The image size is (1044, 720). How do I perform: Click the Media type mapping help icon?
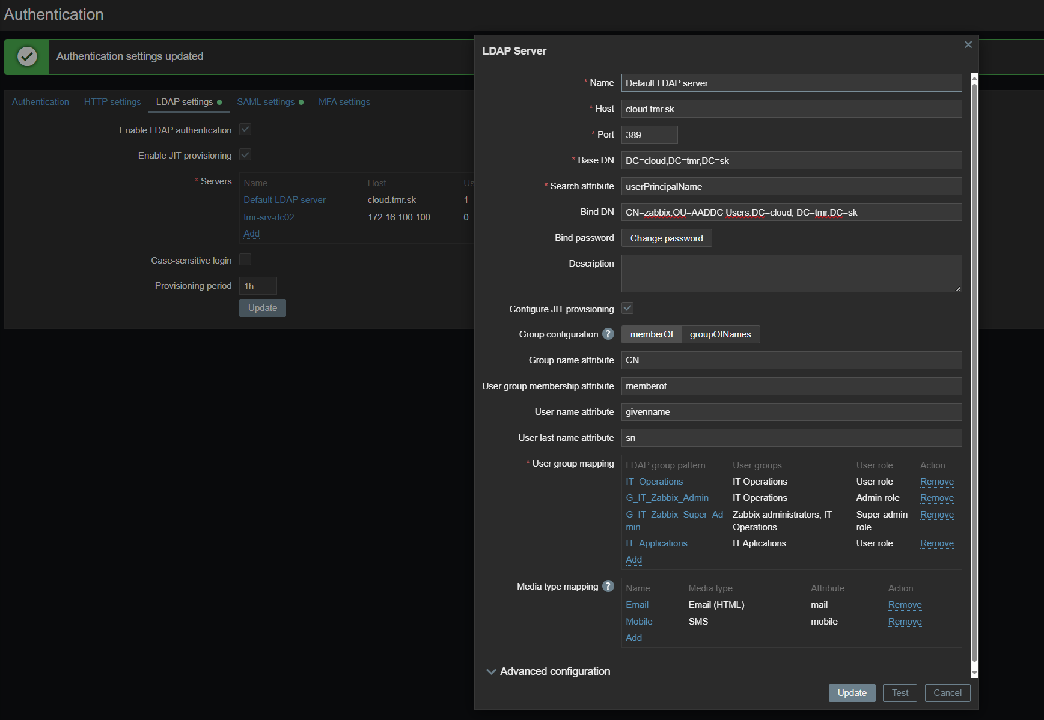pos(608,587)
